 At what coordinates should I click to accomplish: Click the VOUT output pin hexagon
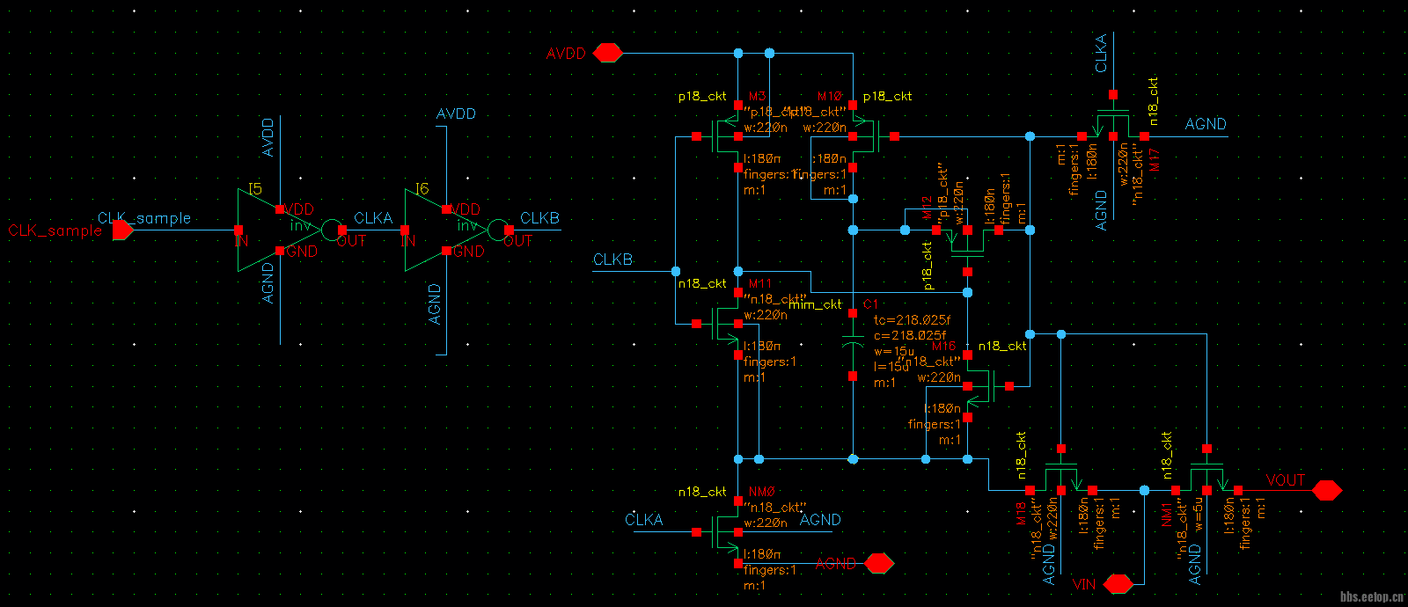(x=1327, y=490)
